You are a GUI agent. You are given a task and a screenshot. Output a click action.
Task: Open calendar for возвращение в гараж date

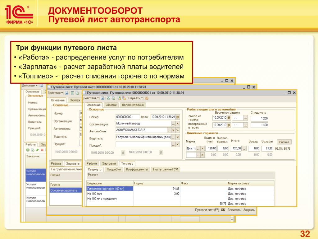tap(229, 125)
